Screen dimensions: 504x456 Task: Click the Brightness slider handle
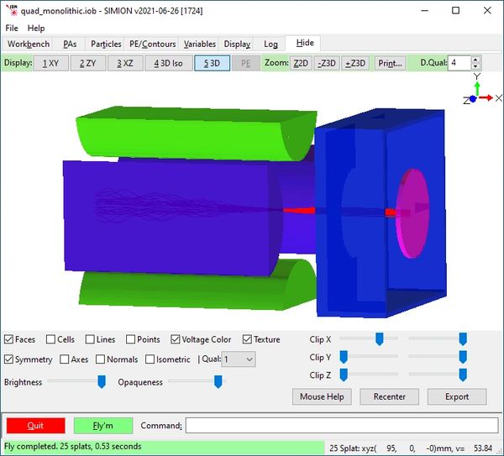(x=102, y=381)
